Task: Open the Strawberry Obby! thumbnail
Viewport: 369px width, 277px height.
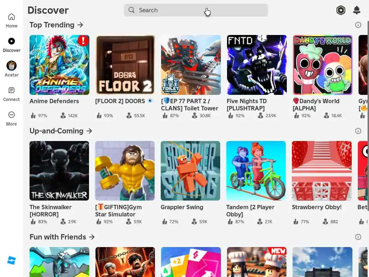Action: [322, 171]
